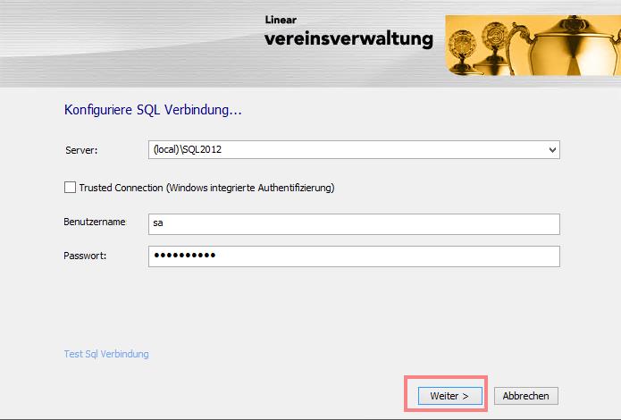Image resolution: width=621 pixels, height=420 pixels.
Task: Continue with the Weiter > button
Action: coord(450,396)
